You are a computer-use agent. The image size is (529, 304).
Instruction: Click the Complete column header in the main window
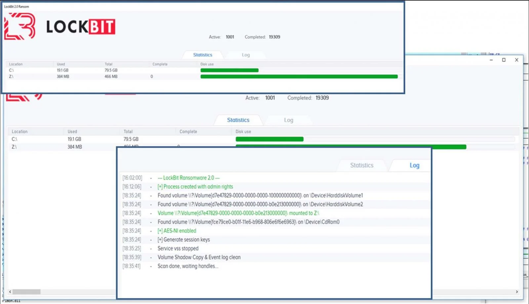188,132
